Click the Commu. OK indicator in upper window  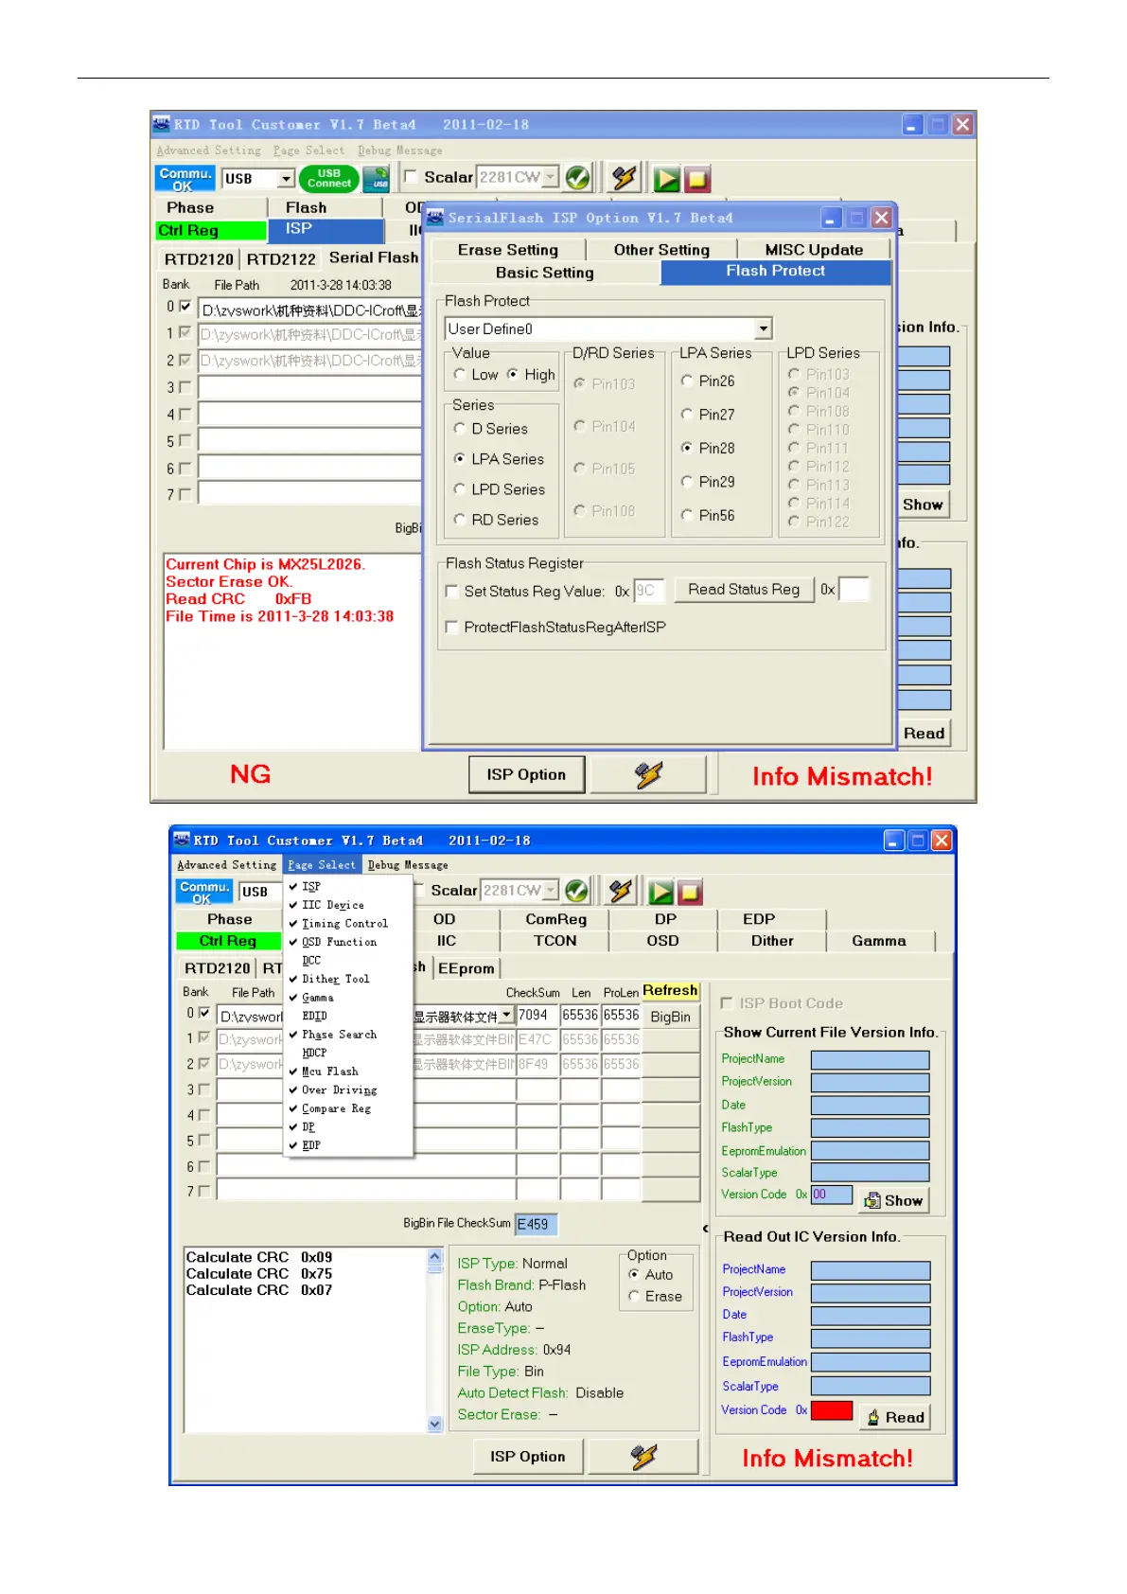(x=185, y=178)
